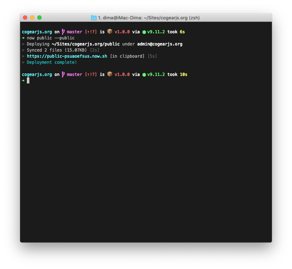Click 'cogearjs.org' in the second prompt line
Screen dimensions: 292x269
point(37,75)
